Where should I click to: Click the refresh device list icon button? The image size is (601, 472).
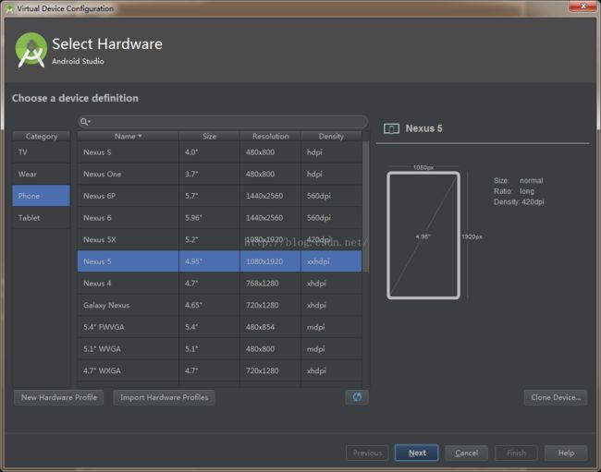point(357,397)
